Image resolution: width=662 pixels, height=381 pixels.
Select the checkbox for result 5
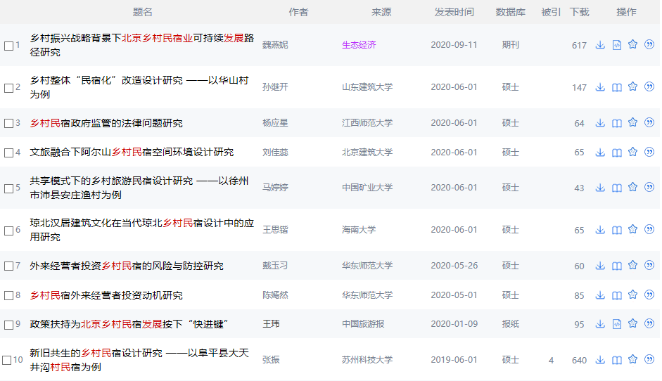(8, 188)
